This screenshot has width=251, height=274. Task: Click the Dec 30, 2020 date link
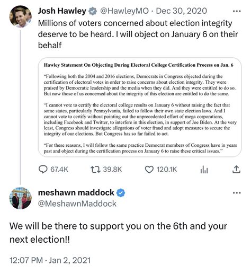pyautogui.click(x=182, y=11)
